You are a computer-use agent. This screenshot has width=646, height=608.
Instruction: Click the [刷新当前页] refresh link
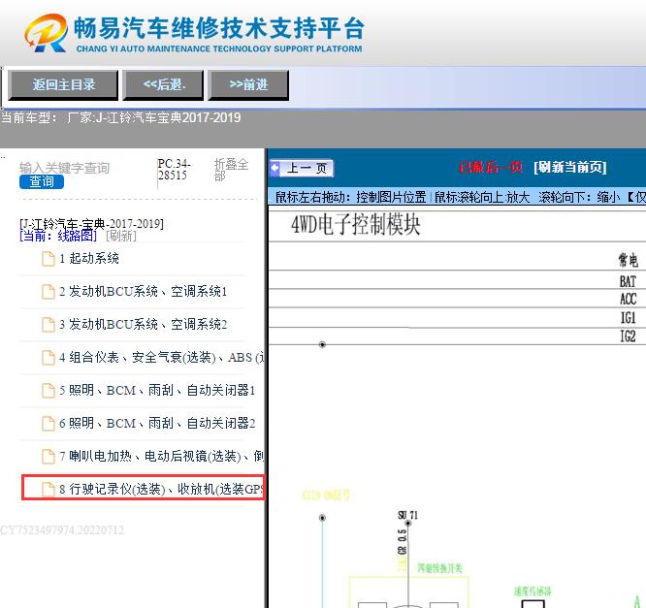(569, 167)
